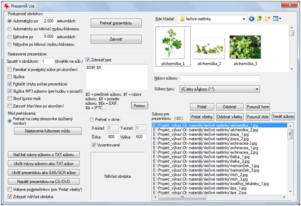Open the Súbory typu dropdown
This screenshot has width=301, height=206.
pos(257,89)
